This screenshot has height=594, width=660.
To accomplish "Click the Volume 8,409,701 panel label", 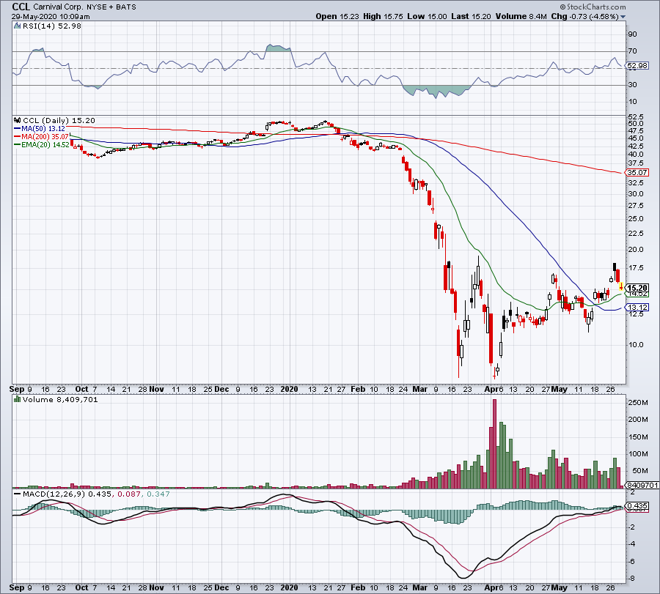I will coord(60,399).
